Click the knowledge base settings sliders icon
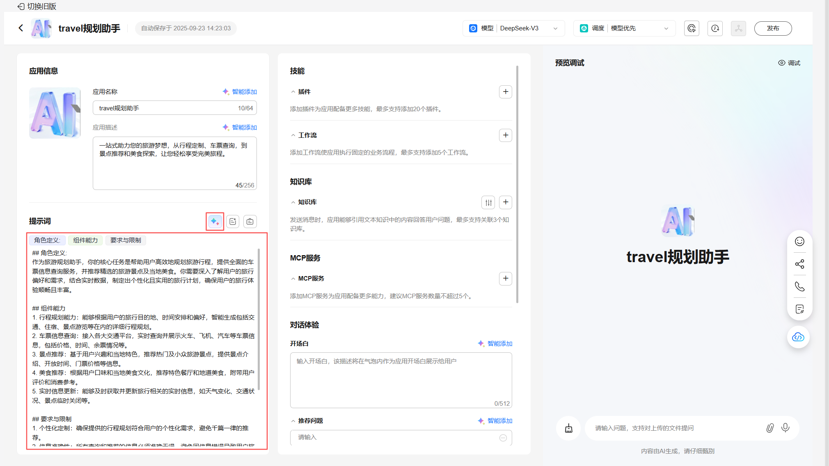The height and width of the screenshot is (466, 829). [x=488, y=202]
